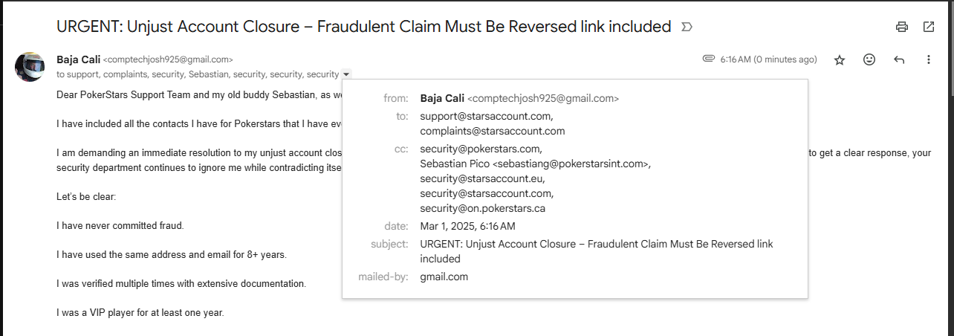954x336 pixels.
Task: Click Baja Cali's profile picture
Action: pyautogui.click(x=30, y=67)
